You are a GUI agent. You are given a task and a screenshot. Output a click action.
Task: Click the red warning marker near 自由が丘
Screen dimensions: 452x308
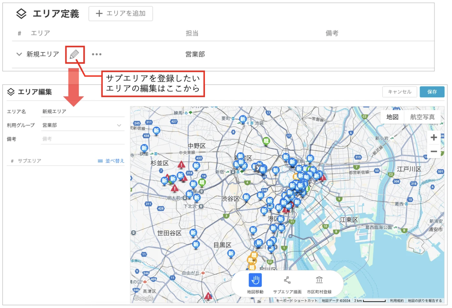click(x=208, y=296)
